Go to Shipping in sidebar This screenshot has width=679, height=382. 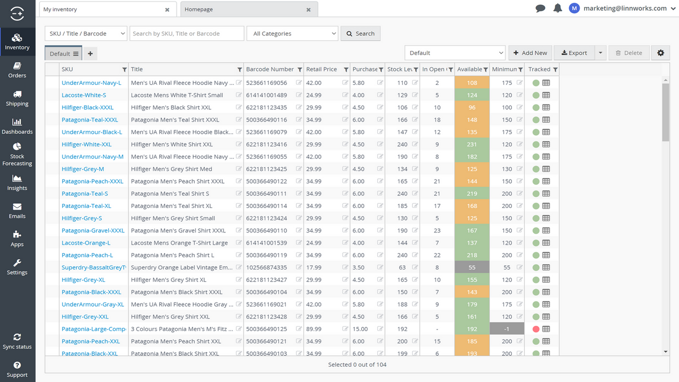click(x=18, y=98)
